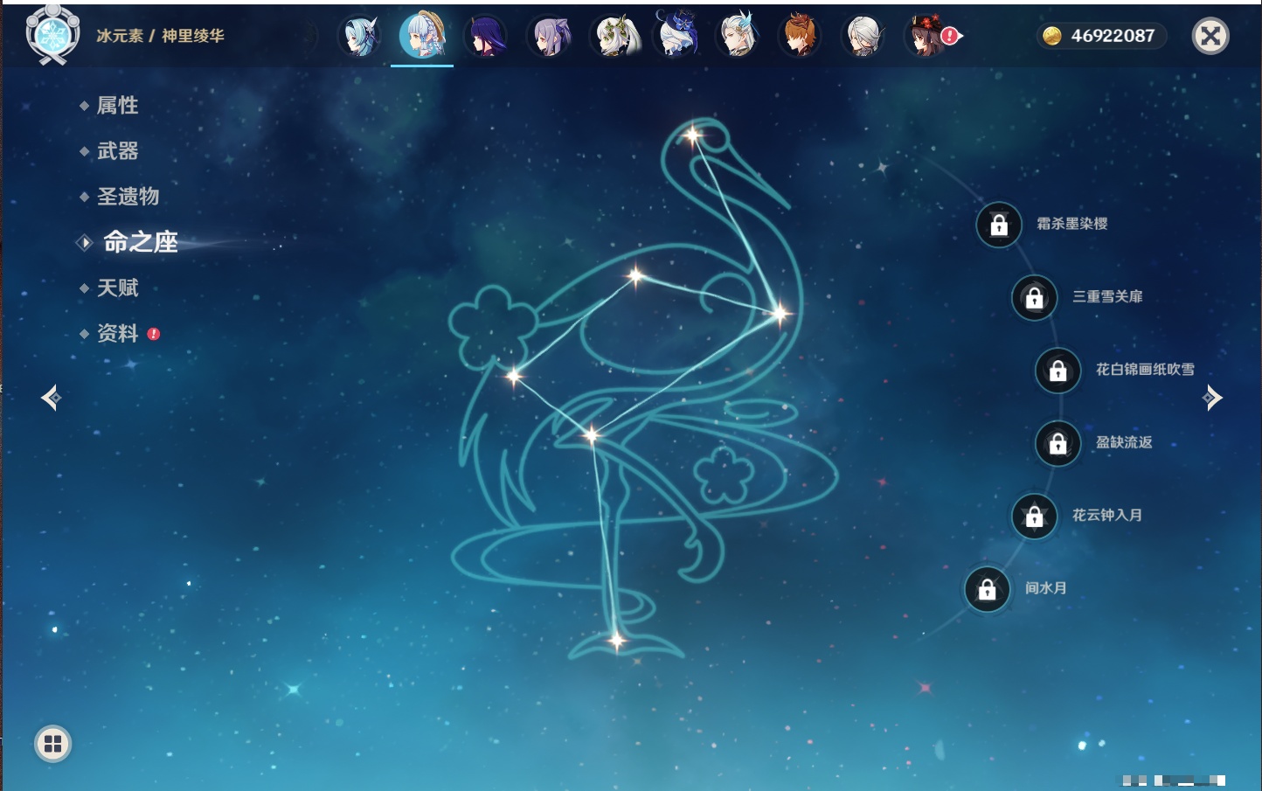Switch to Furina's avatar with blue hat

[676, 36]
